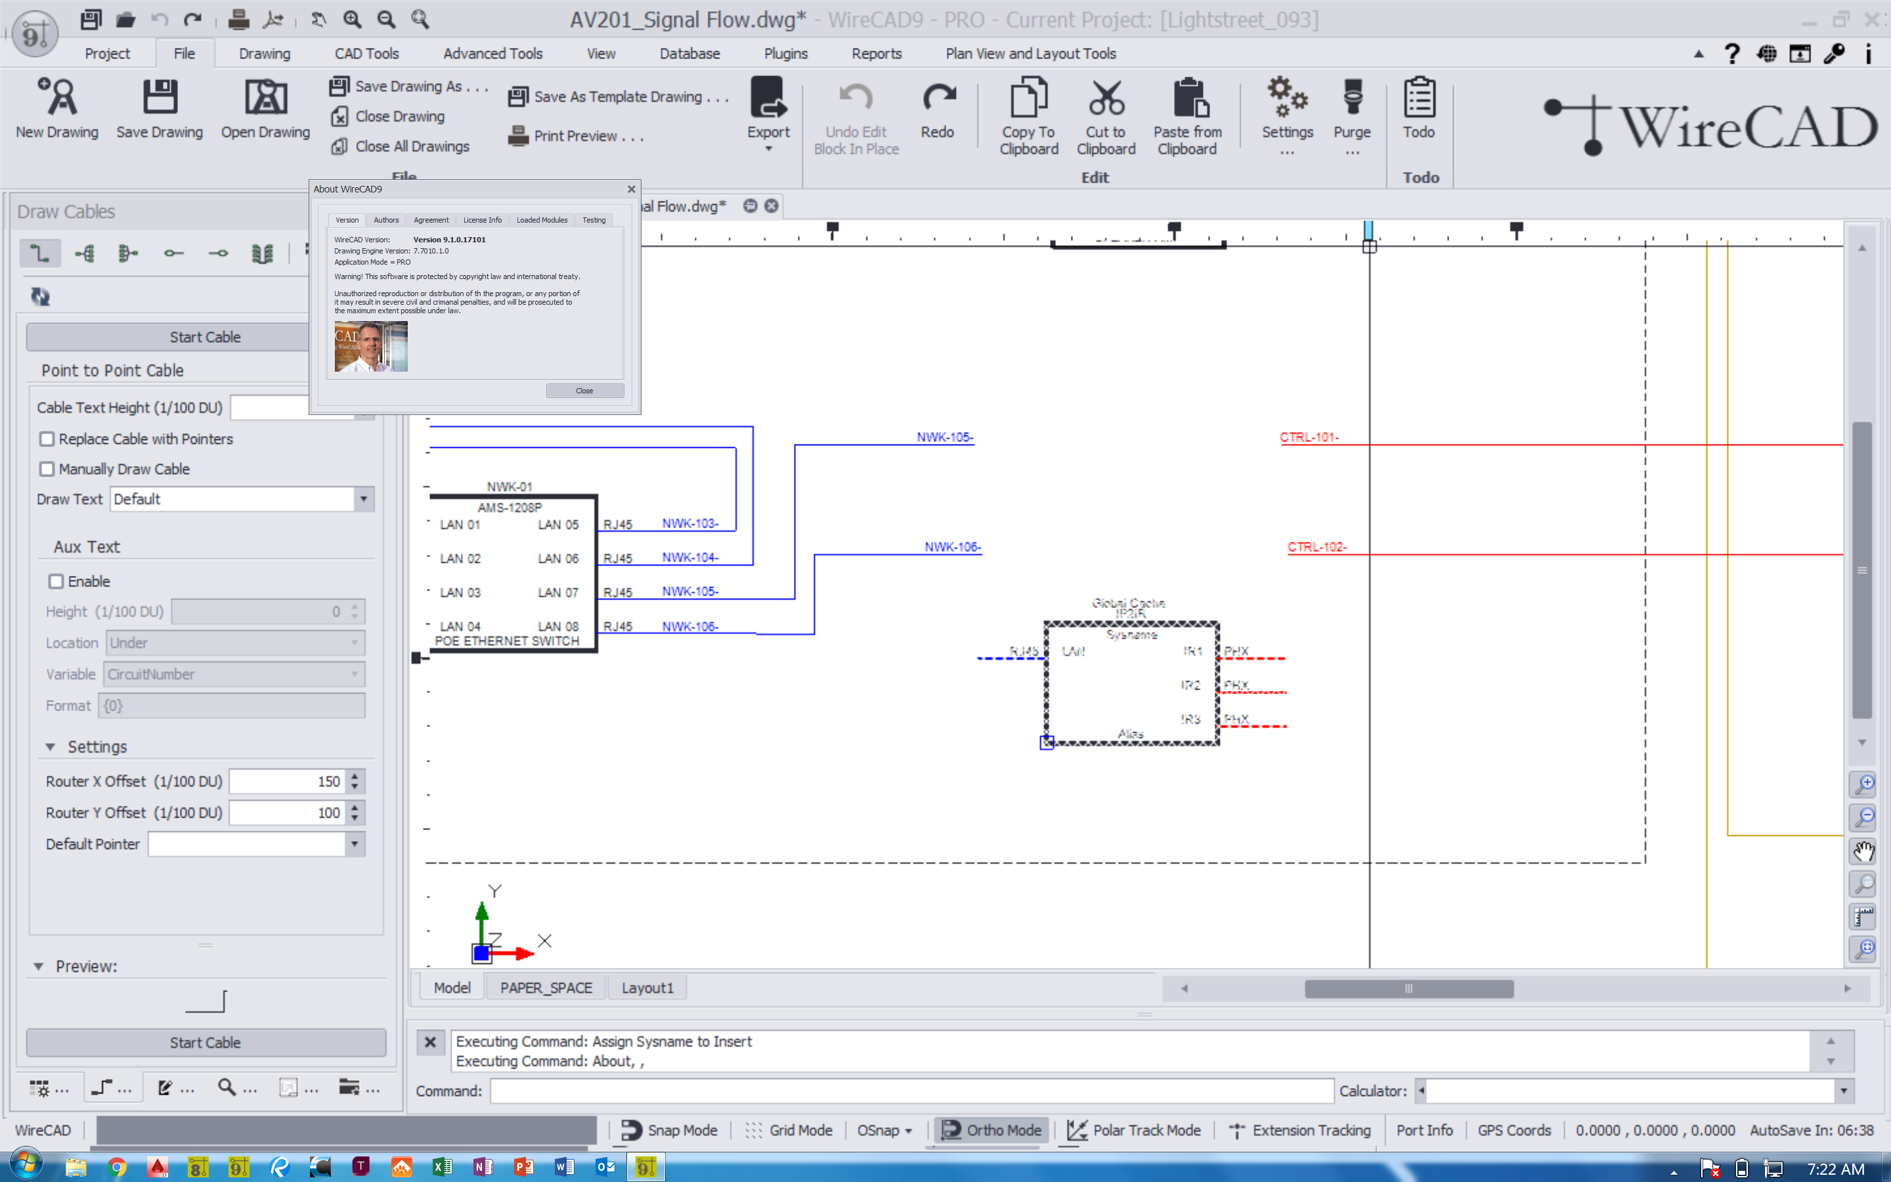
Task: Click the refresh icon in Draw Cables panel
Action: coord(40,296)
